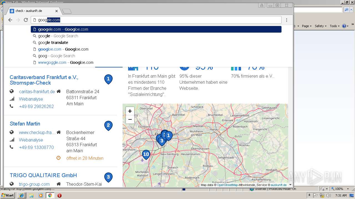Open Webanalyse for Stefan Martin
This screenshot has height=199, width=355.
tap(31, 140)
